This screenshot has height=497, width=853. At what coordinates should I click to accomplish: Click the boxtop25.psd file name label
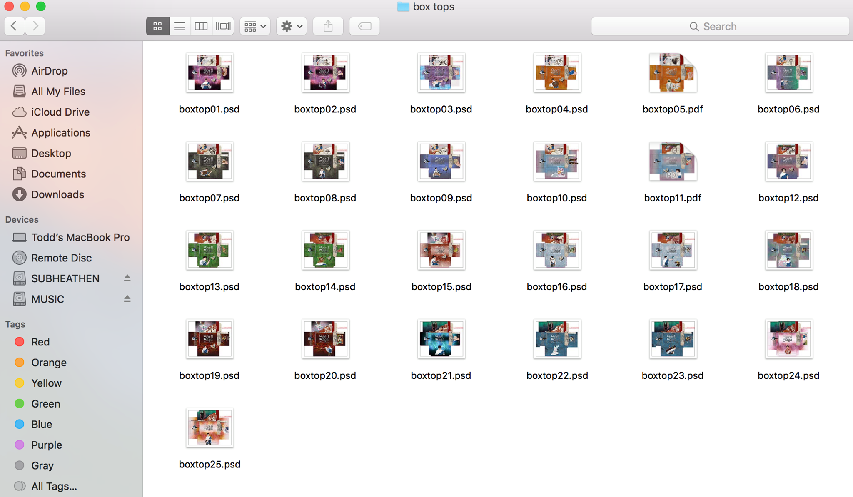pyautogui.click(x=210, y=464)
